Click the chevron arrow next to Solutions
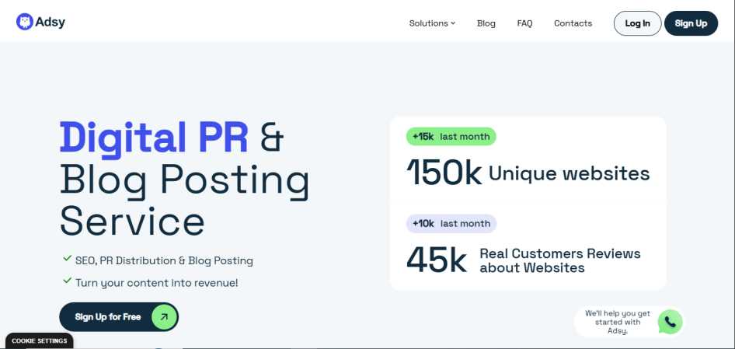Viewport: 735px width, 349px height. tap(453, 23)
